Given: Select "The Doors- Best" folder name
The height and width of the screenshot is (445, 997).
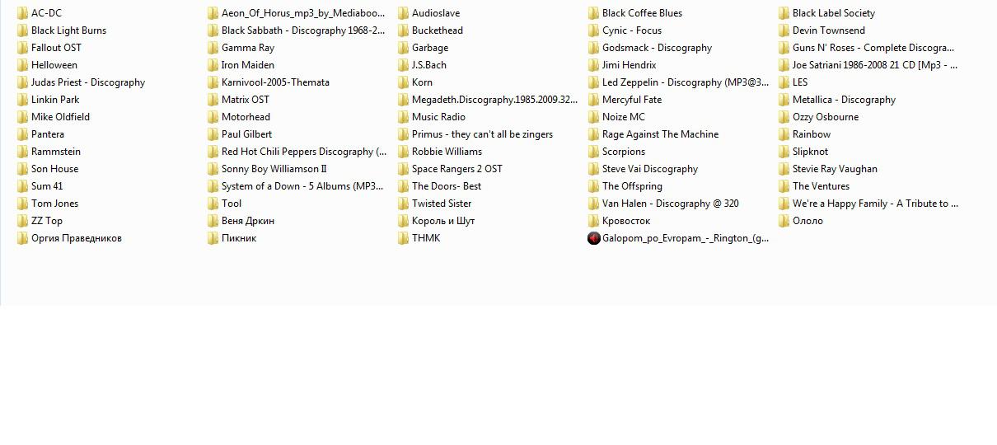Looking at the screenshot, I should (x=447, y=186).
